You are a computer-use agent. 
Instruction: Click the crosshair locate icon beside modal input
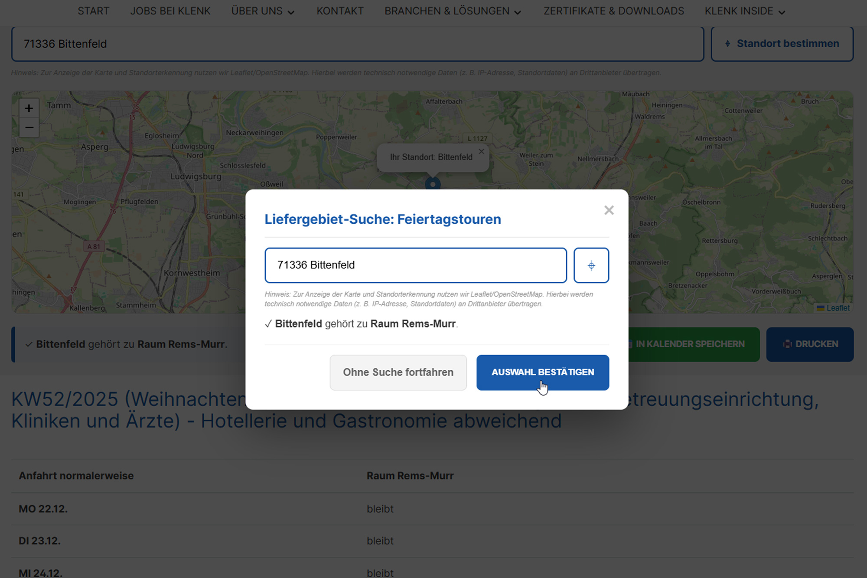591,265
